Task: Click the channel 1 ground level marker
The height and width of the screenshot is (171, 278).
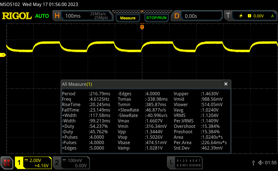Action: coord(3,55)
